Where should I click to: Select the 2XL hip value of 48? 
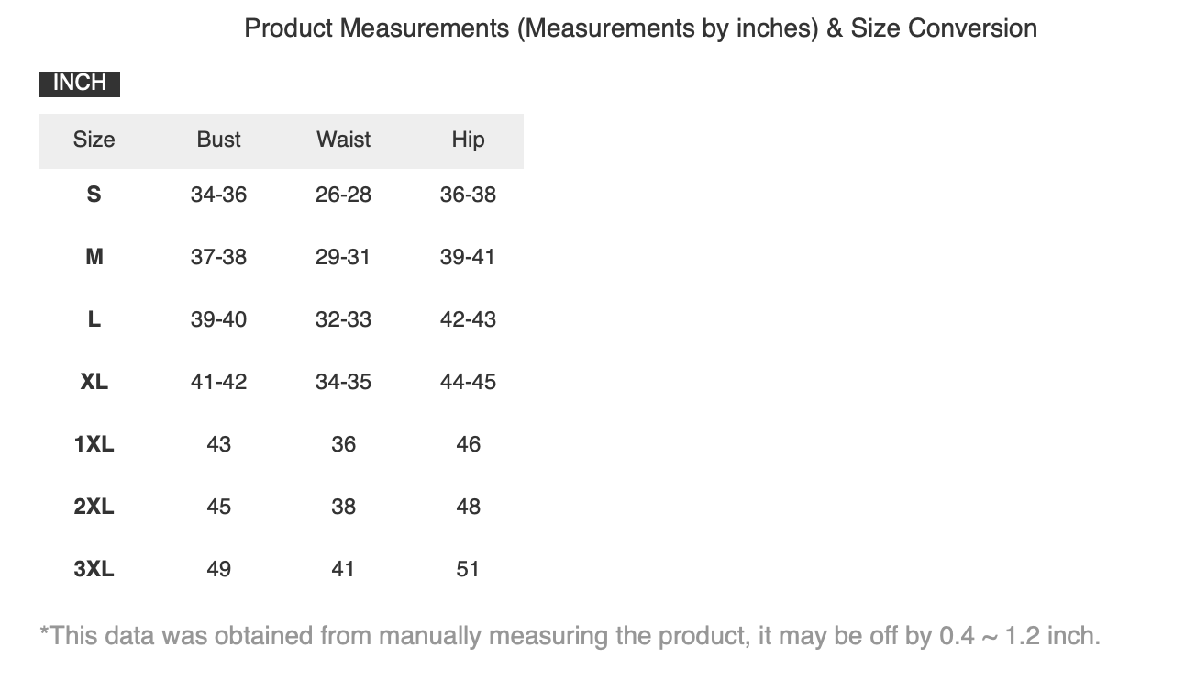click(x=468, y=507)
